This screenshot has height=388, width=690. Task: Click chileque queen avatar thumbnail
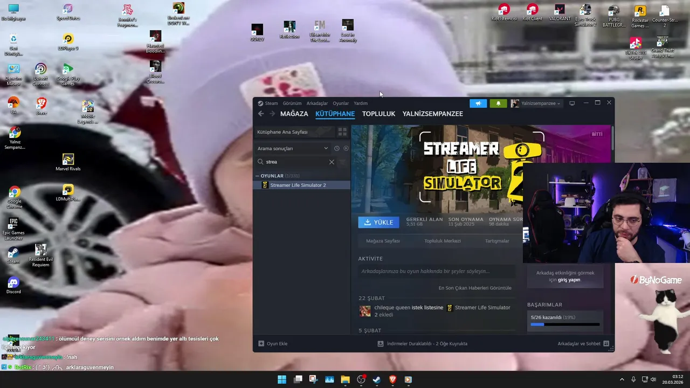point(365,311)
